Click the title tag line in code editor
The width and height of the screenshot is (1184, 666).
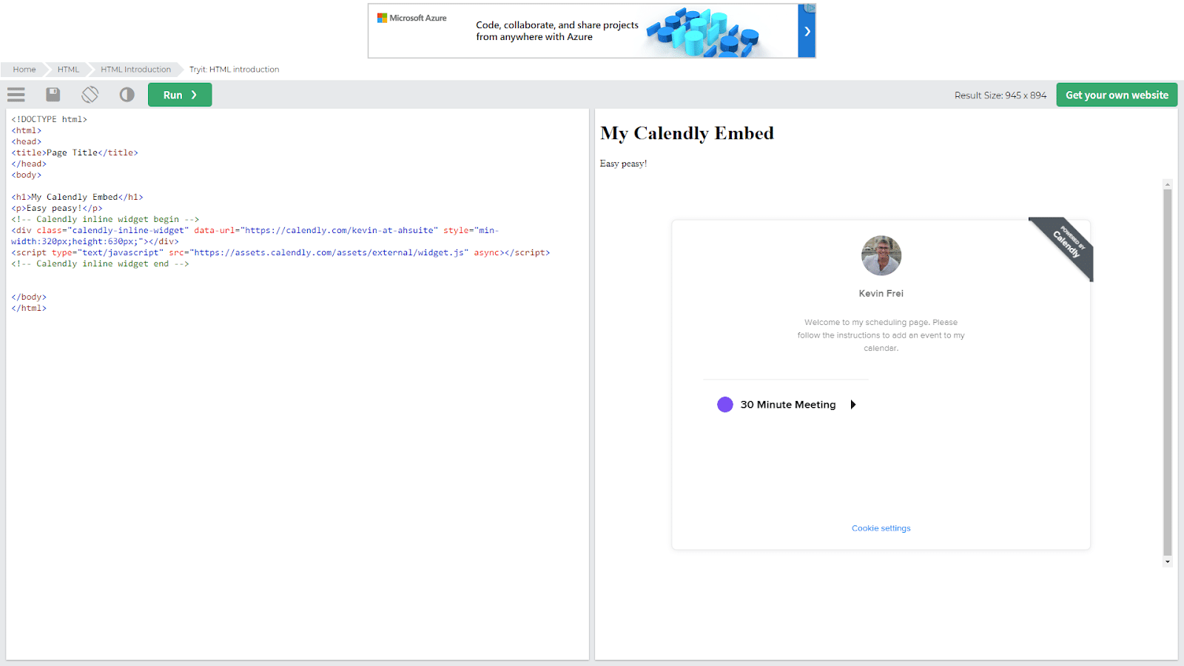tap(75, 153)
